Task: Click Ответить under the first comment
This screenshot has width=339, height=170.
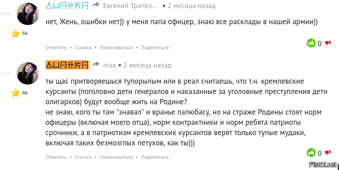Action: (56, 47)
